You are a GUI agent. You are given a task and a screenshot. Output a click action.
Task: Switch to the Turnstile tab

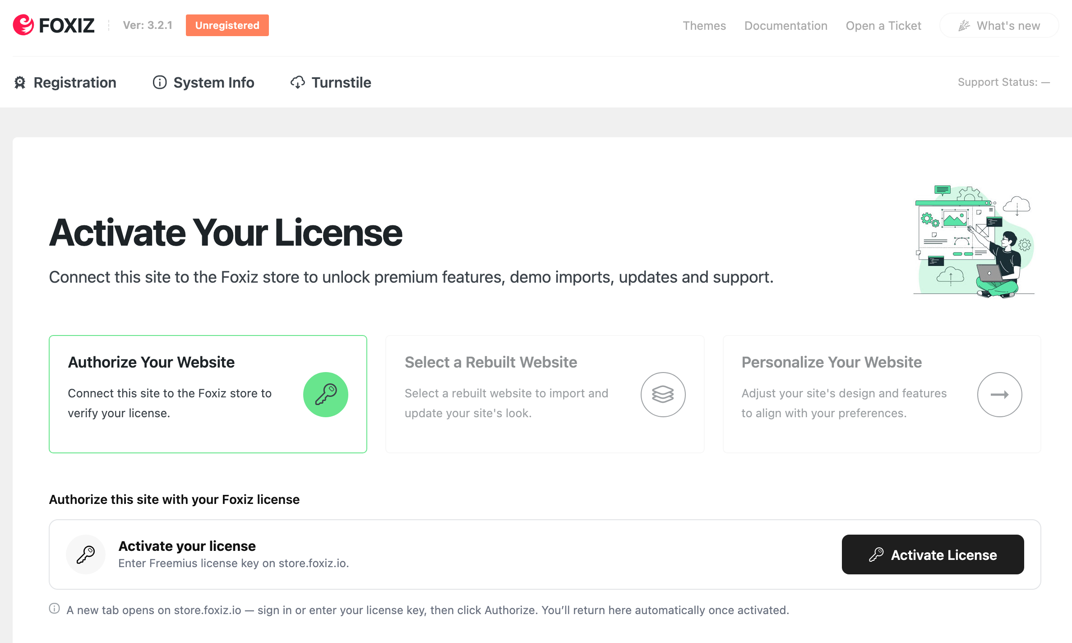point(331,83)
